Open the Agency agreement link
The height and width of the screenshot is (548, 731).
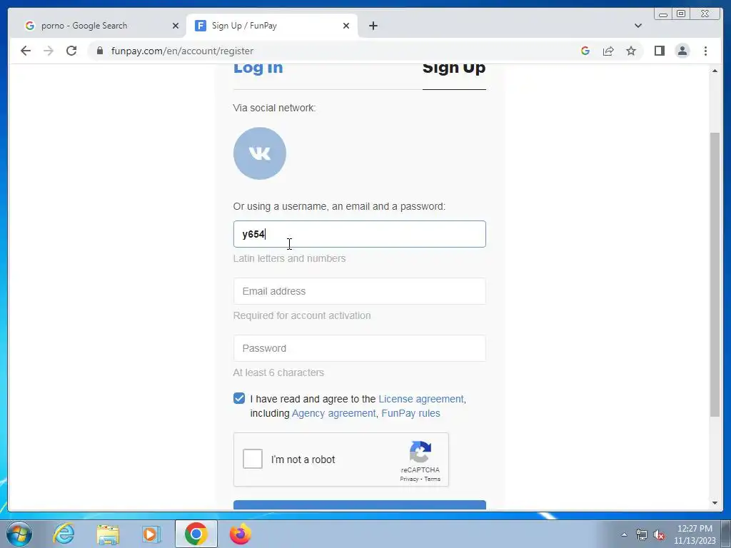(333, 413)
